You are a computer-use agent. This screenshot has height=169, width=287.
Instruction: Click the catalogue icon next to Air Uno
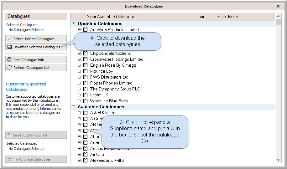tap(85, 154)
